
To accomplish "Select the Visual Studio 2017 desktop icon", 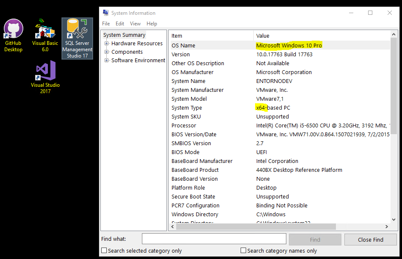I will 45,77.
